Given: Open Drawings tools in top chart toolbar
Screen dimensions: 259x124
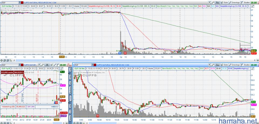Looking at the screenshot, I should click(x=235, y=2).
